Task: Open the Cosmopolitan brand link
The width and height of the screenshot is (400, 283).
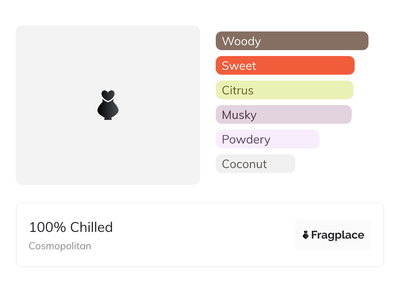Action: point(60,246)
